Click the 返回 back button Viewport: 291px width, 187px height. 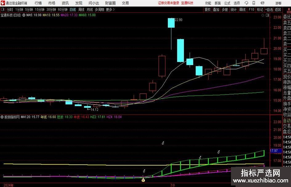[278, 10]
